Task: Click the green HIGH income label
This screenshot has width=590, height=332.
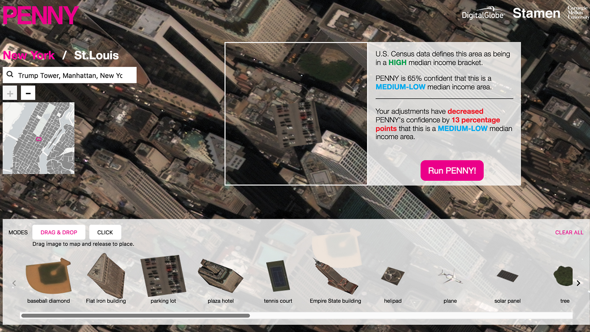Action: [398, 63]
